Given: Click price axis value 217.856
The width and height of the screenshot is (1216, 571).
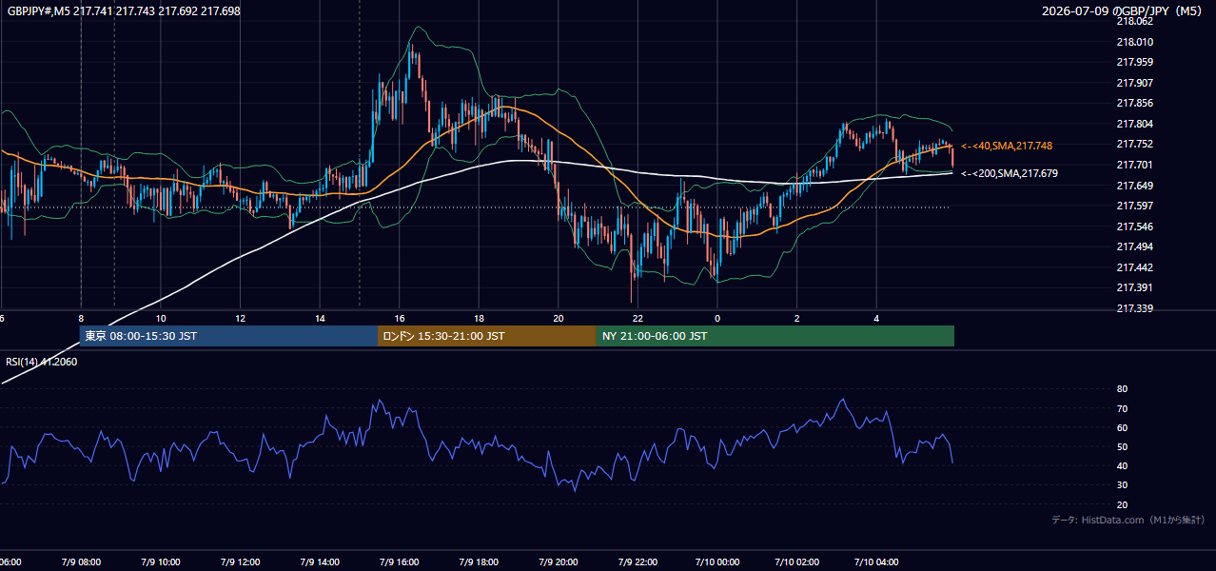Looking at the screenshot, I should click(1134, 103).
